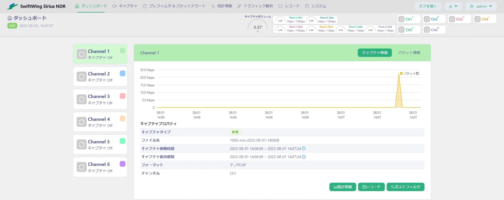Click the Channel 2 refresh icon

(x=82, y=77)
